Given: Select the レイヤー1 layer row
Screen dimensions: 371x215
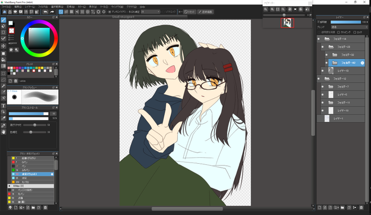Looking at the screenshot, I should [x=340, y=118].
